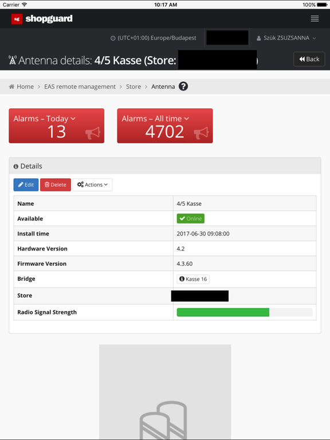
Task: Expand the Alarms – Today dropdown
Action: click(x=44, y=119)
